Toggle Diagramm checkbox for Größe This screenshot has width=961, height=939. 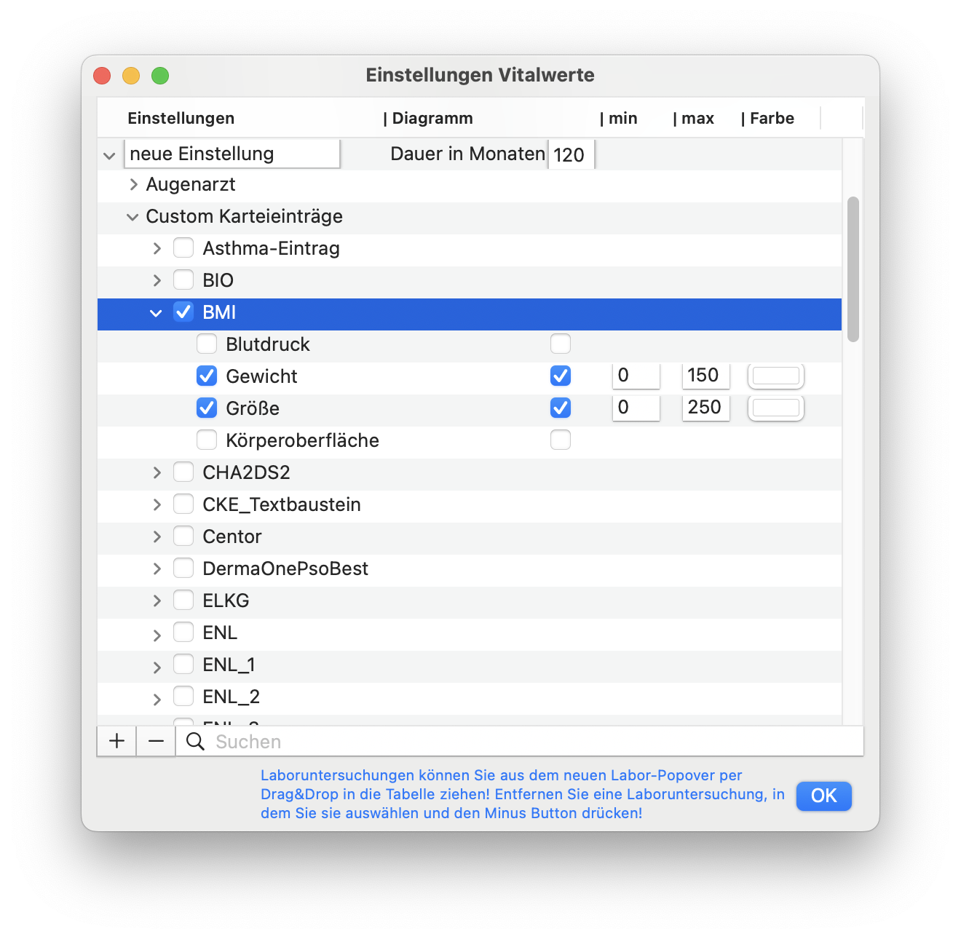tap(561, 408)
